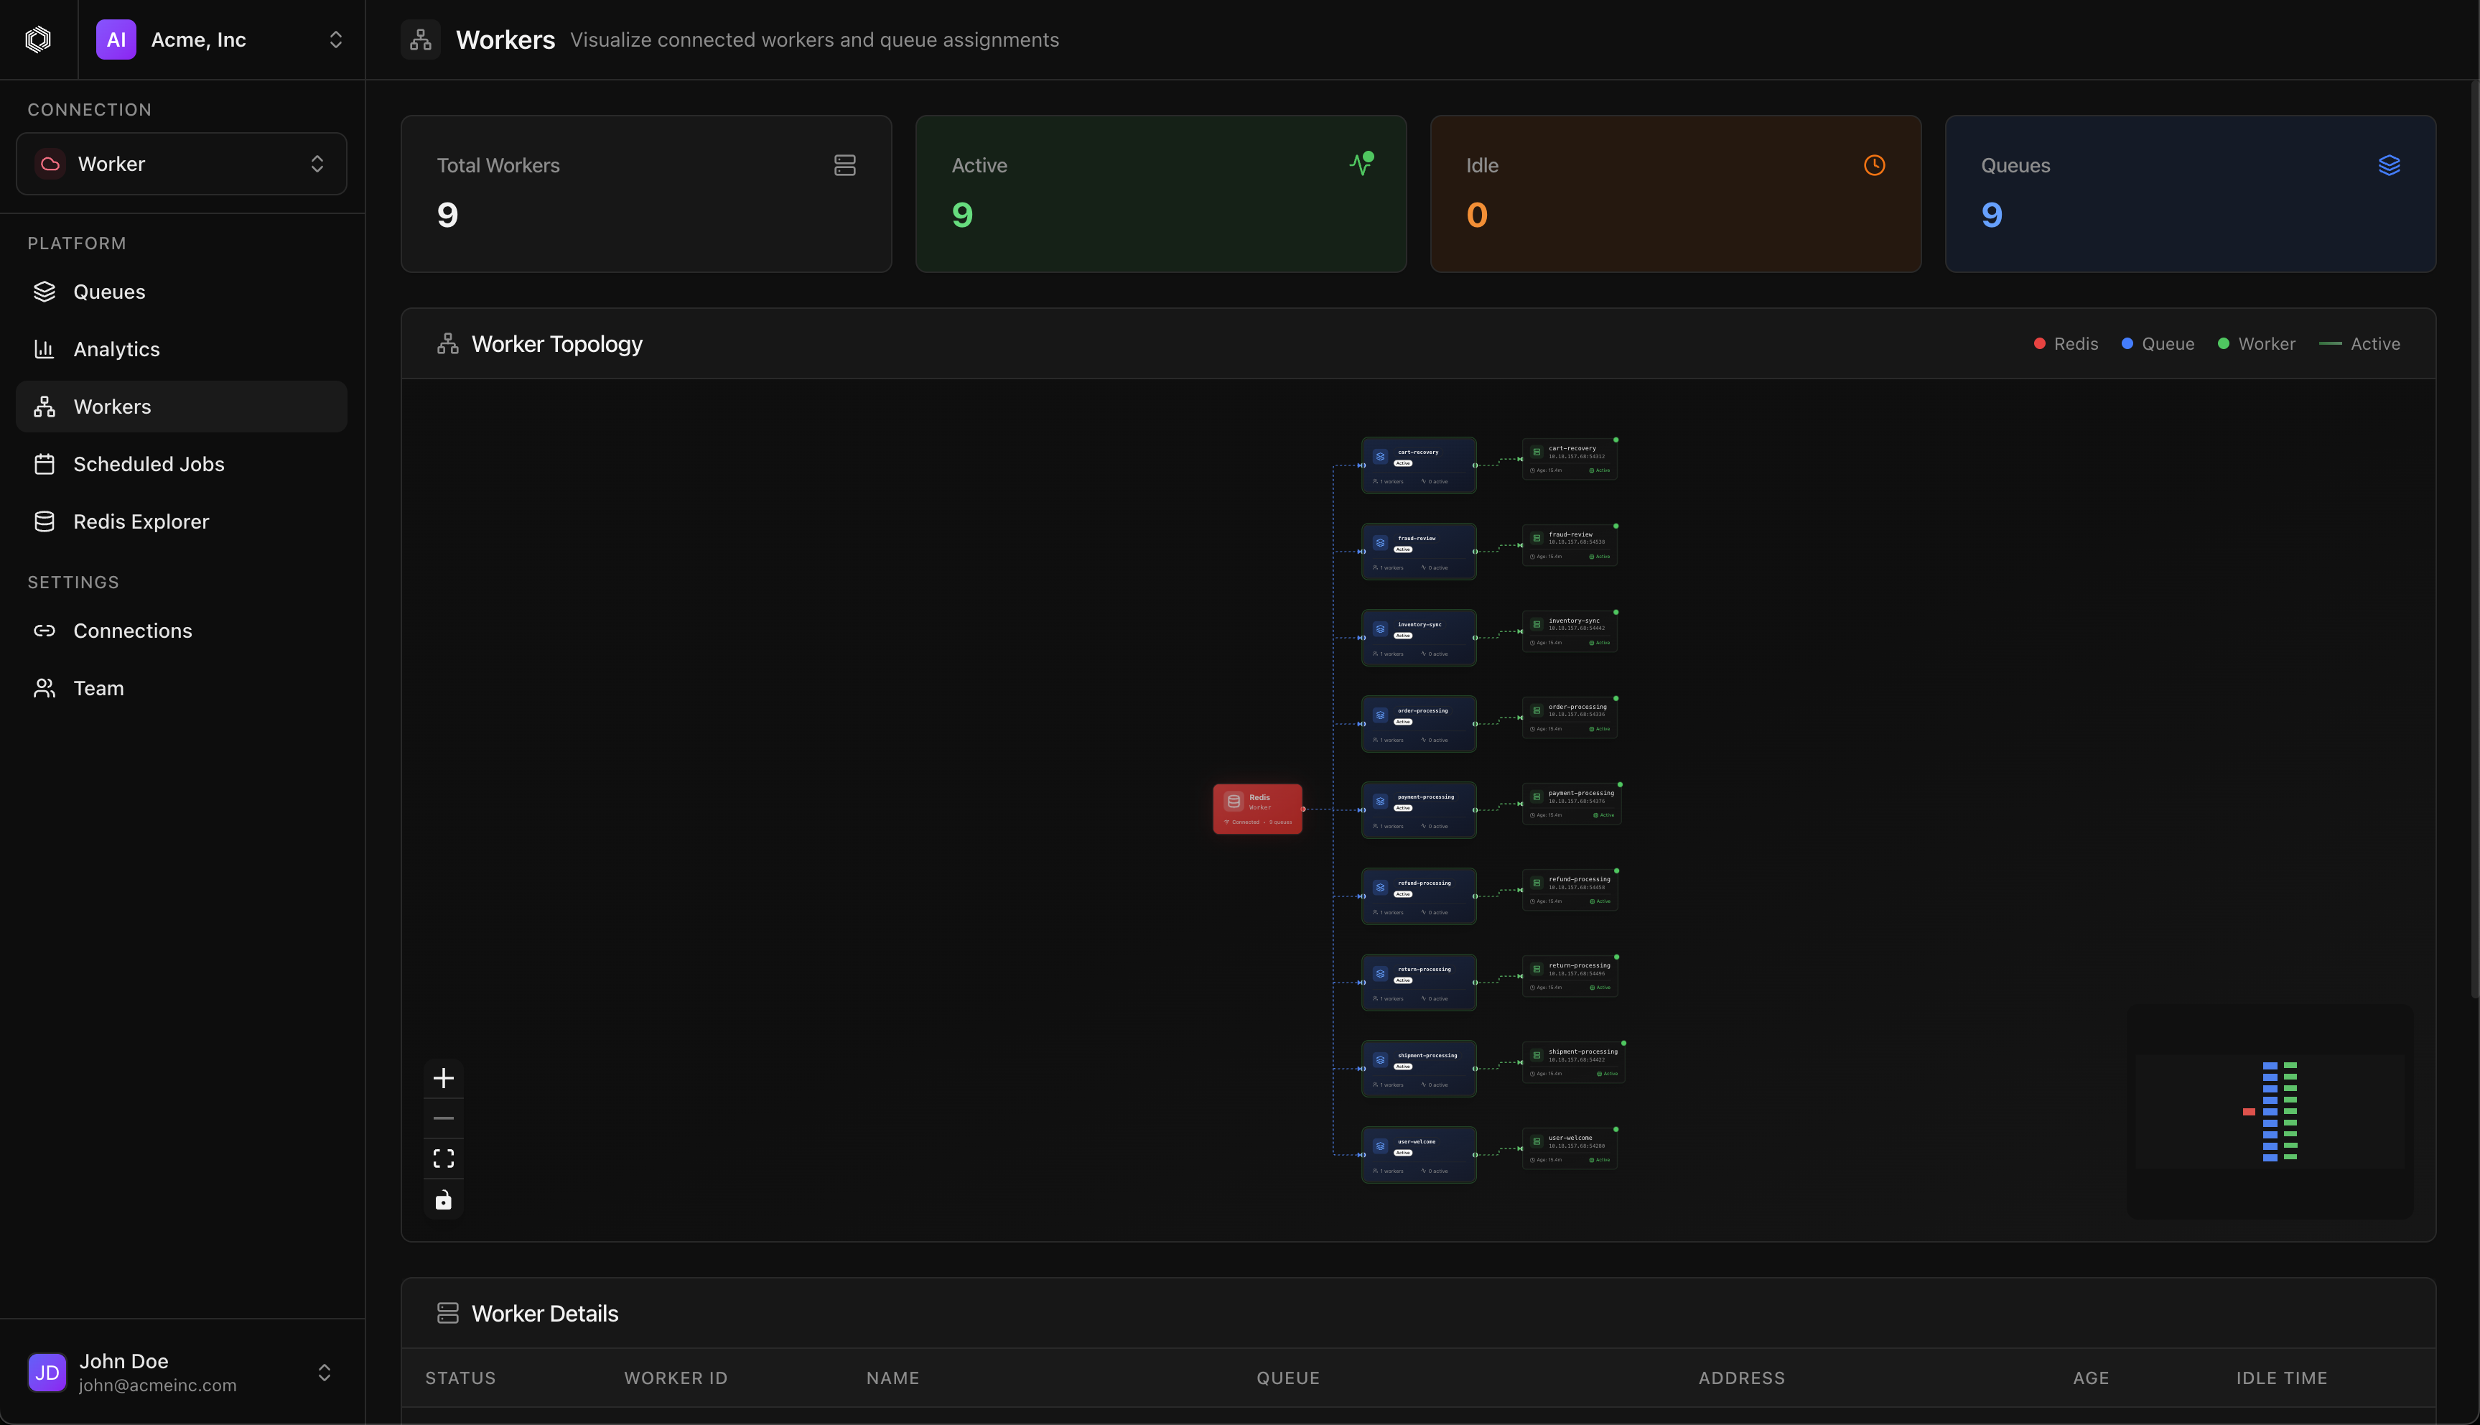Expand the Acme, Inc organization switcher
This screenshot has height=1425, width=2480.
221,40
